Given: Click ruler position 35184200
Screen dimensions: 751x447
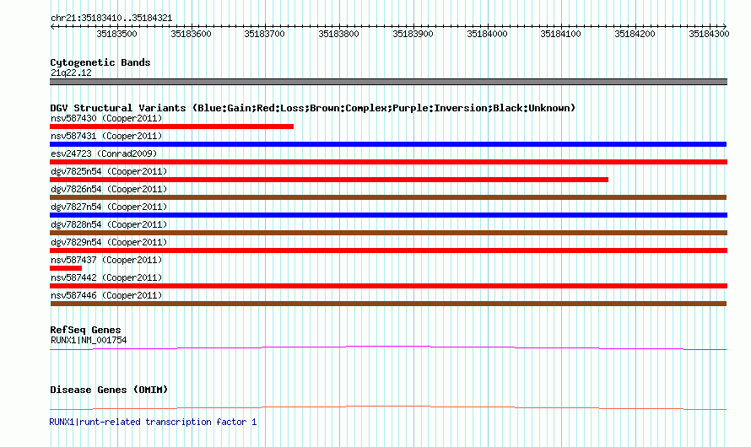Looking at the screenshot, I should click(635, 34).
